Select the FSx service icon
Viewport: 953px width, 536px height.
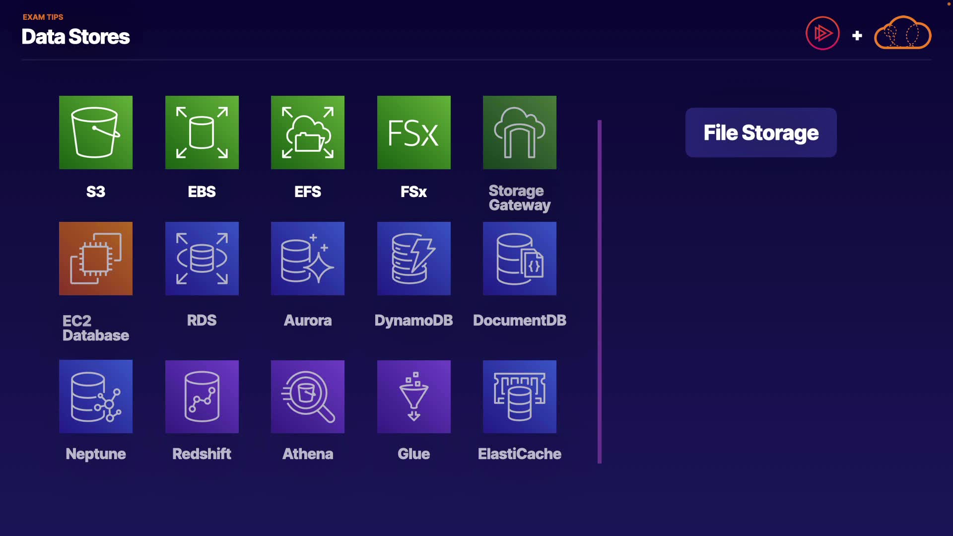(414, 133)
